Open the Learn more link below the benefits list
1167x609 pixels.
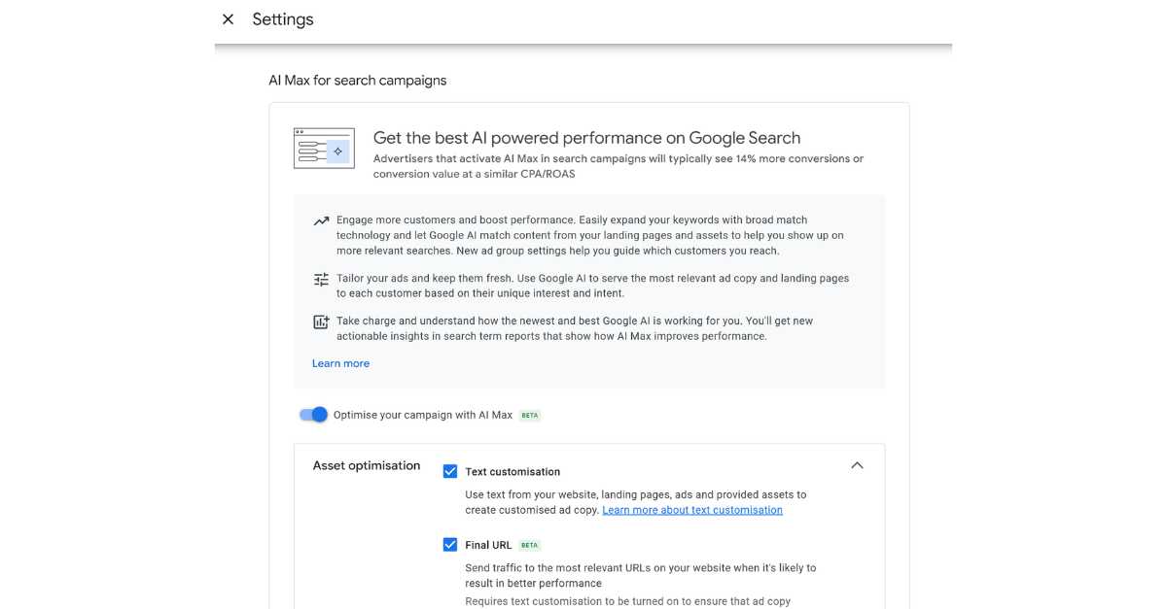tap(340, 363)
